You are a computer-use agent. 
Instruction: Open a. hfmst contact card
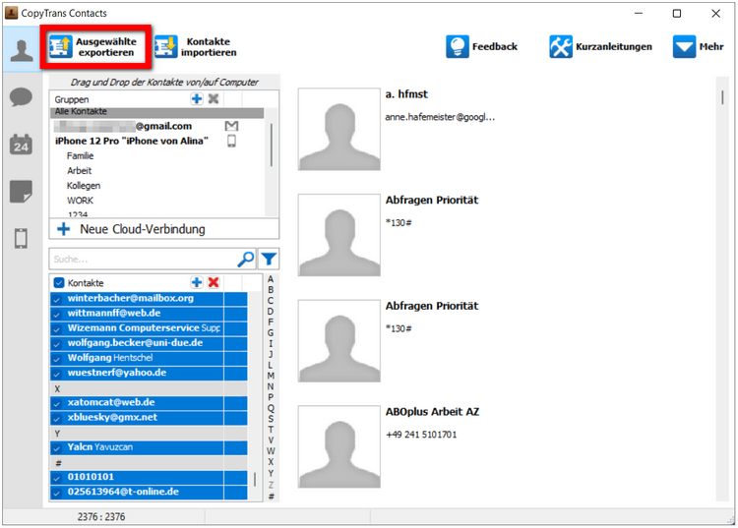tap(406, 94)
